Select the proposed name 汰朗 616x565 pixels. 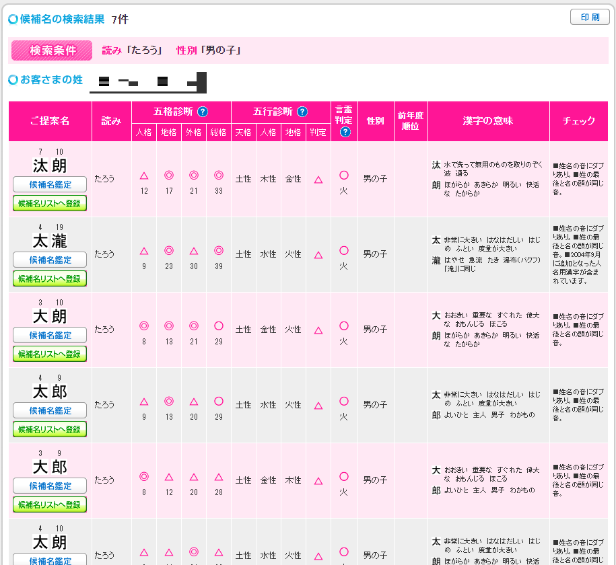point(50,165)
